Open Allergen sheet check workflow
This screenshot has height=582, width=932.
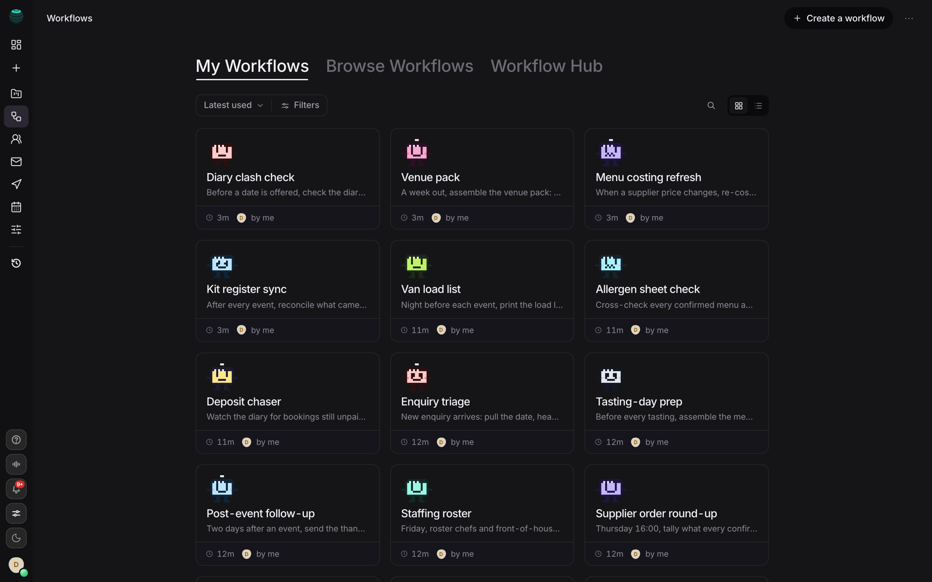[677, 291]
